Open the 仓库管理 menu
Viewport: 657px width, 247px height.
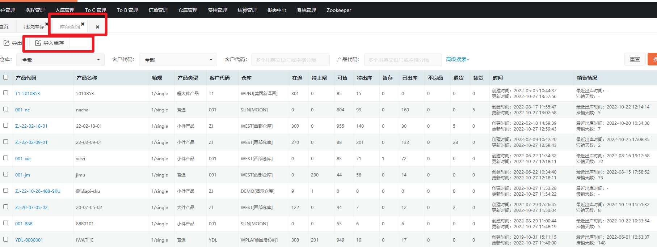click(188, 10)
